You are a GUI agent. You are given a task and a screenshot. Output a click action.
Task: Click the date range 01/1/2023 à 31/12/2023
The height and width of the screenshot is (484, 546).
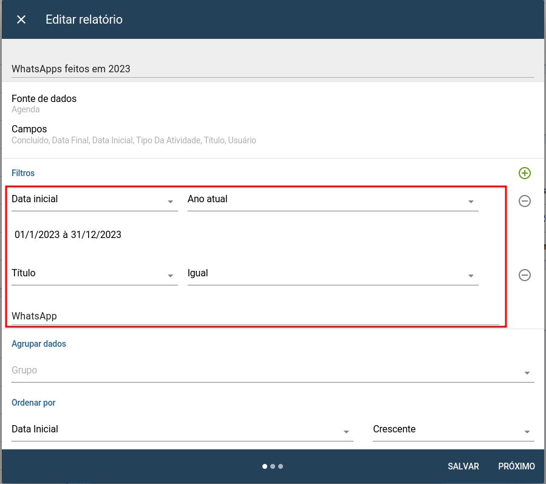68,234
